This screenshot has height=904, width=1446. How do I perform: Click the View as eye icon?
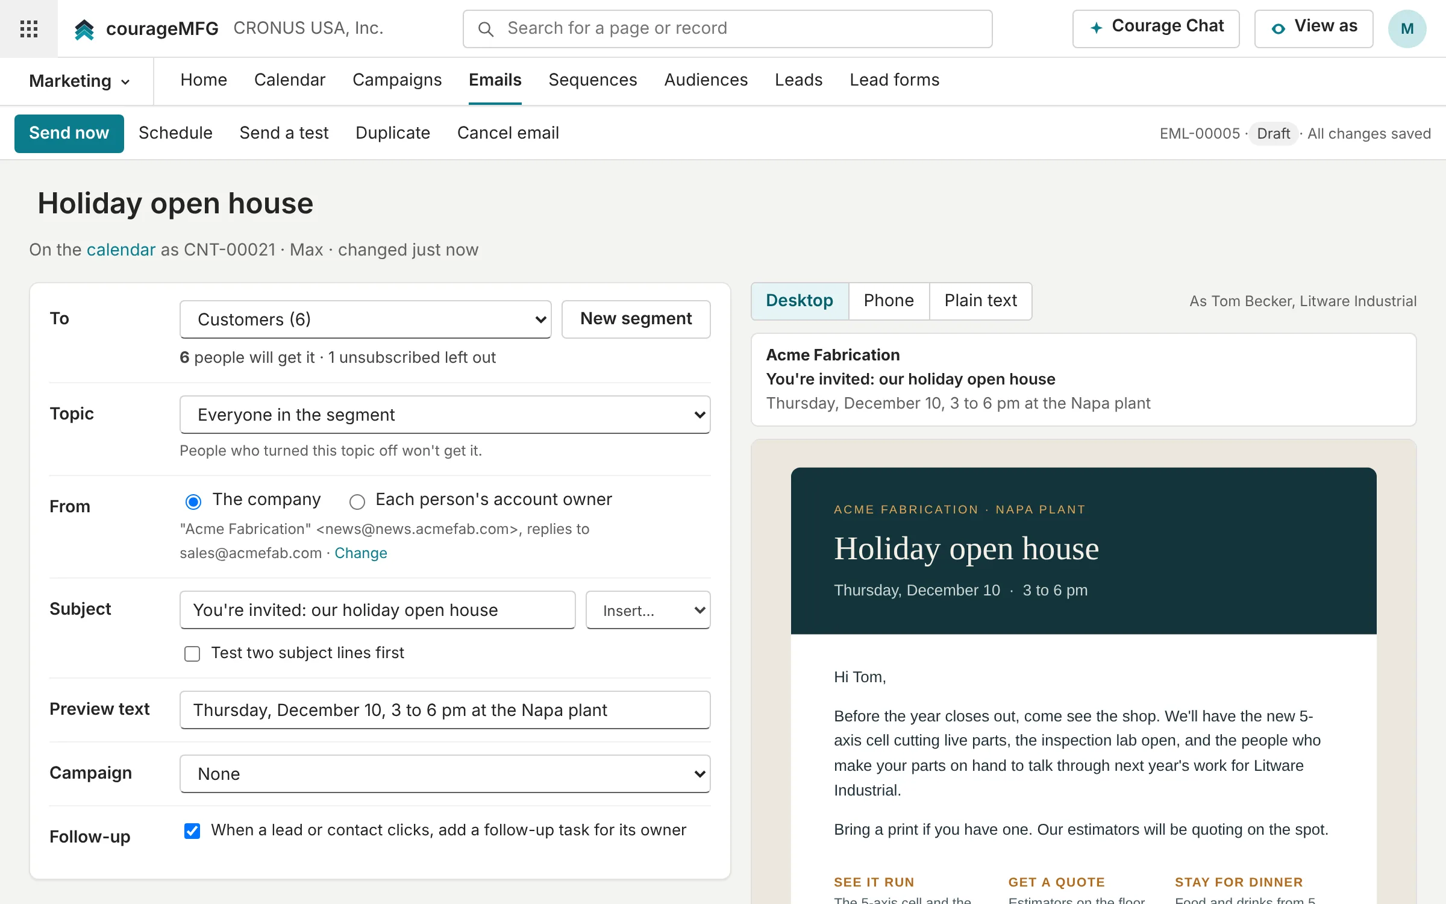(x=1278, y=28)
